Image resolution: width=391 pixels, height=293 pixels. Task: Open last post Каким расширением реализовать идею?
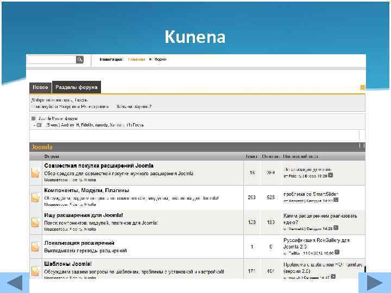[320, 219]
